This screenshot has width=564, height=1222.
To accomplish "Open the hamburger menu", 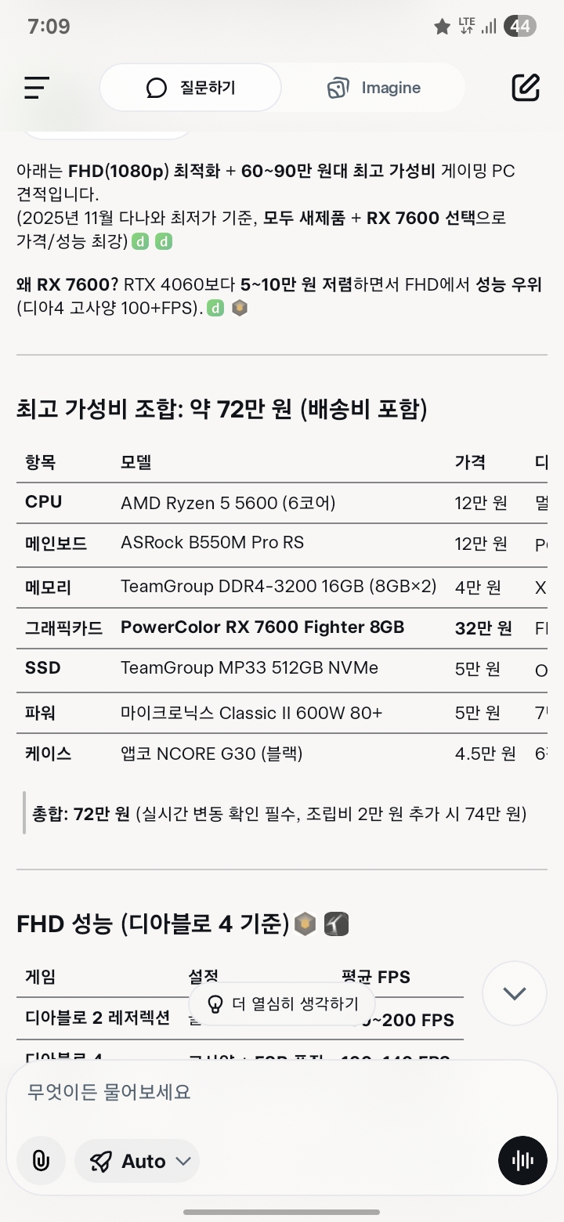I will click(x=37, y=88).
